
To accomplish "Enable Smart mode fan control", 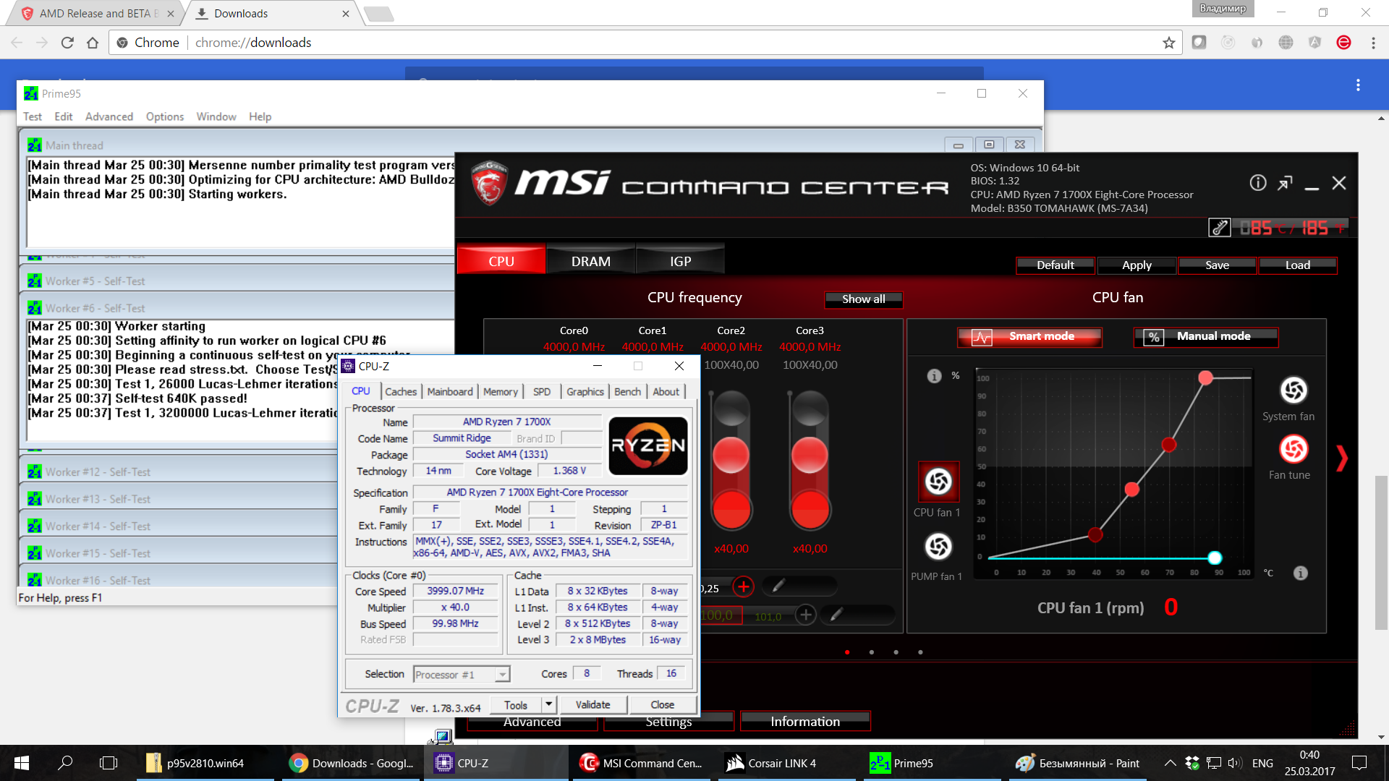I will click(x=1029, y=337).
